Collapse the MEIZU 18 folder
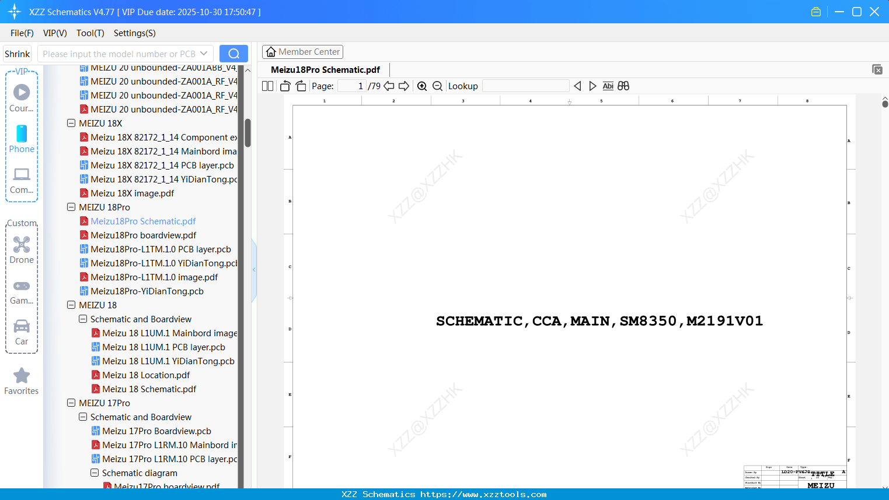This screenshot has height=500, width=889. point(71,305)
